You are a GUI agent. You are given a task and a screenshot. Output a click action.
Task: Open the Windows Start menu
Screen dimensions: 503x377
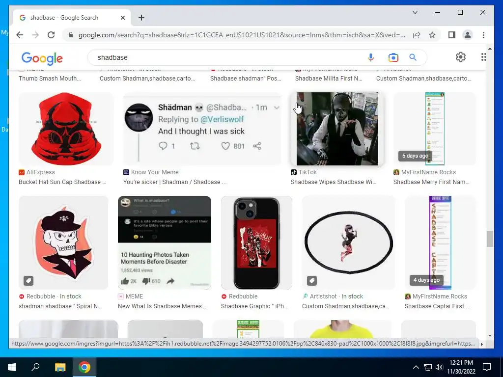12,367
